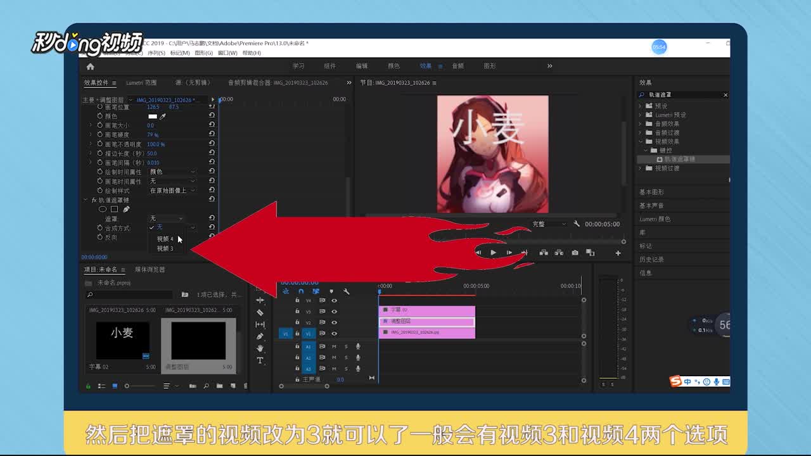Open the 完整 playback resolution dropdown

549,224
